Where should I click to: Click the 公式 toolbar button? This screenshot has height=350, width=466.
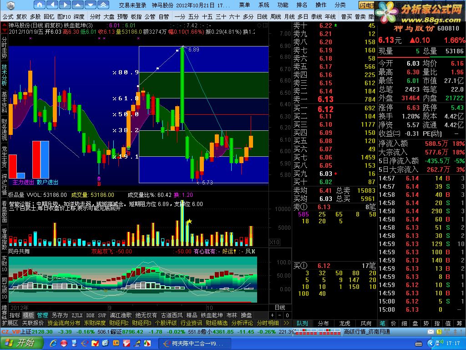point(8,17)
